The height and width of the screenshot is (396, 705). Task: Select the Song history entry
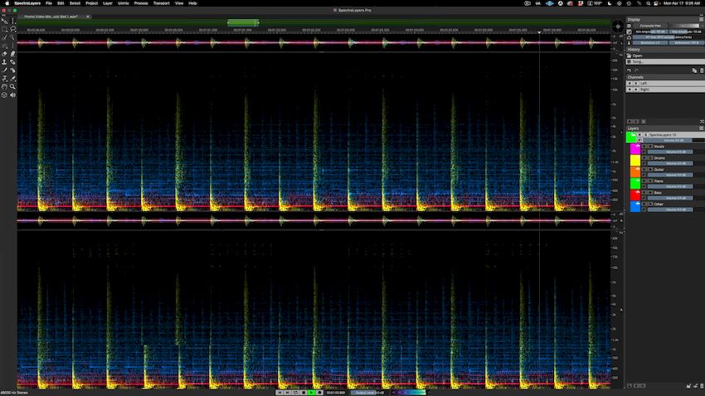pyautogui.click(x=665, y=61)
